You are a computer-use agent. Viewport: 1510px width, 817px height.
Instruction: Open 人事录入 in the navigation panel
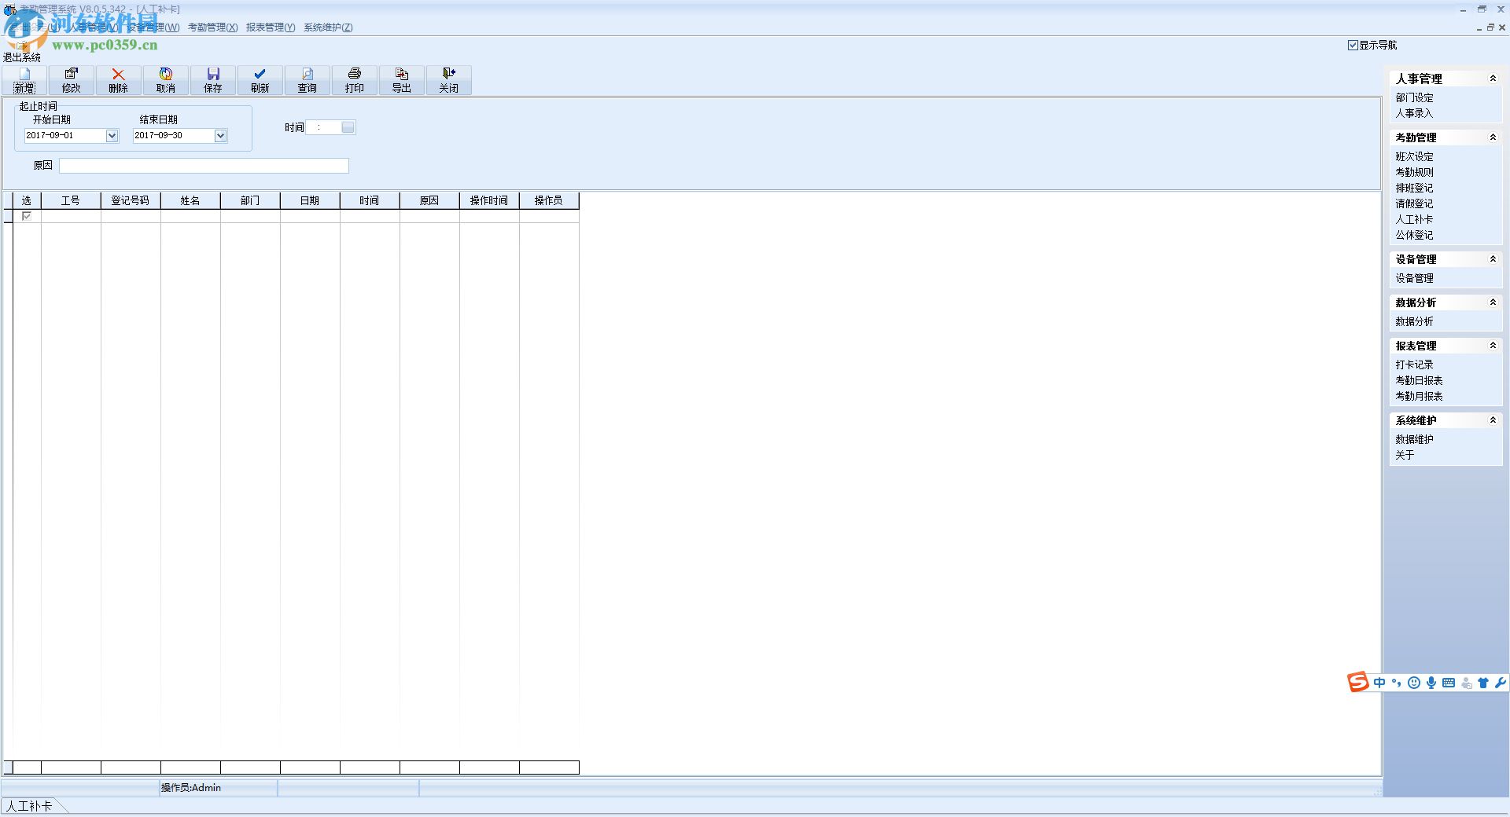[1414, 114]
